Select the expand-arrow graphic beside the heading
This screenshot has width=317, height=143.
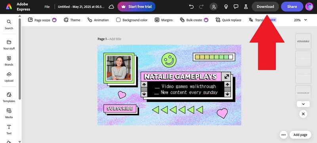pos(226,77)
